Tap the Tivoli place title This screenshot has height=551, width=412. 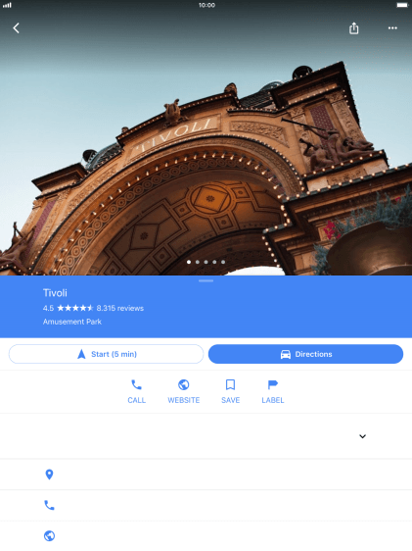55,293
